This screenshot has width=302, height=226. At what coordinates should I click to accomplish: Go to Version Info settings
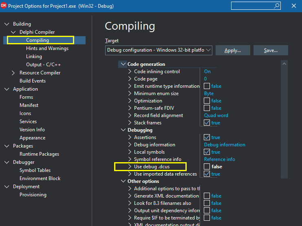(32, 130)
